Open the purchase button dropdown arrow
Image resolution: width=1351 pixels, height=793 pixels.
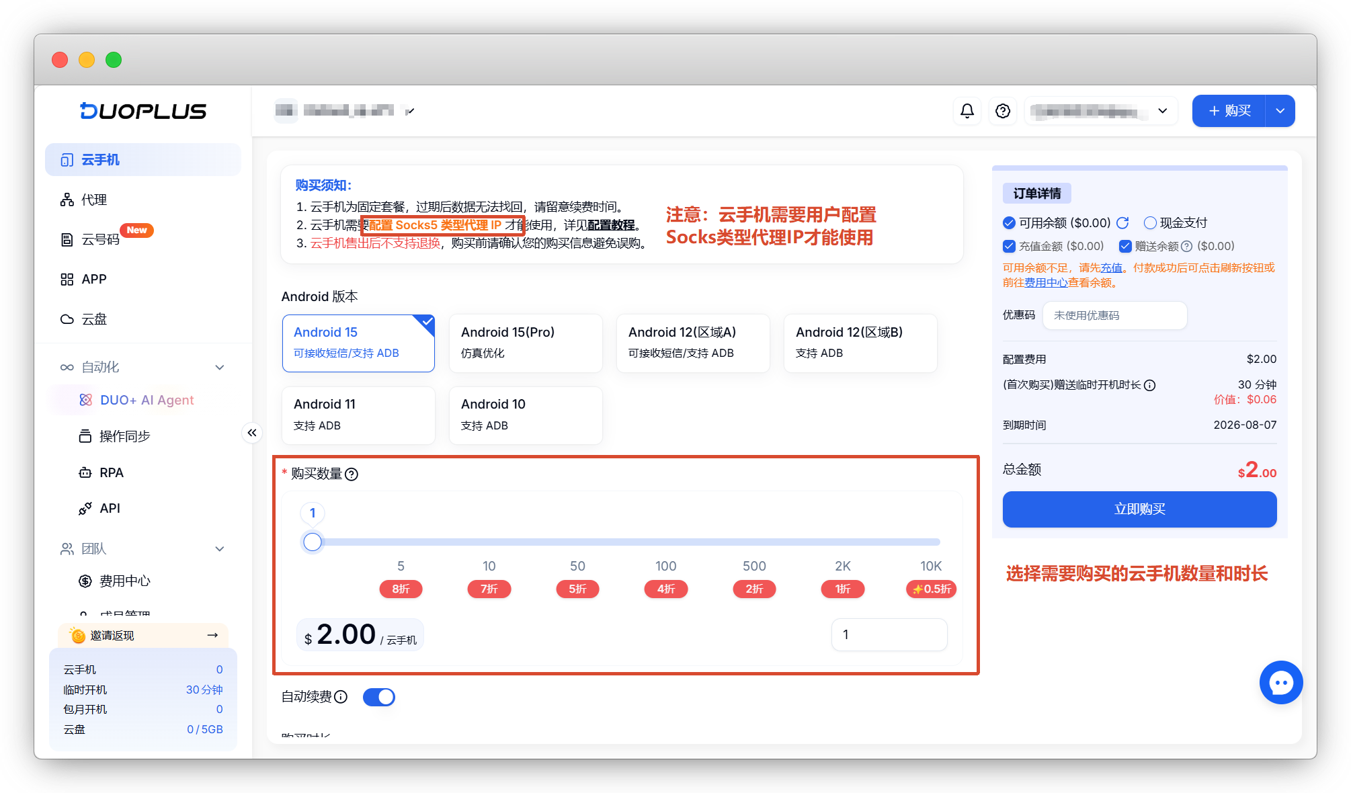1280,111
